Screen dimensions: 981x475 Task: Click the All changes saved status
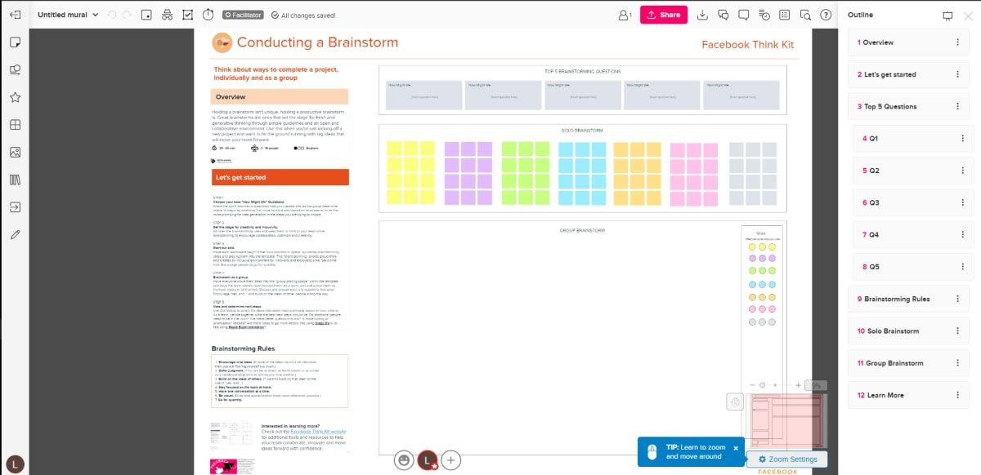[303, 15]
